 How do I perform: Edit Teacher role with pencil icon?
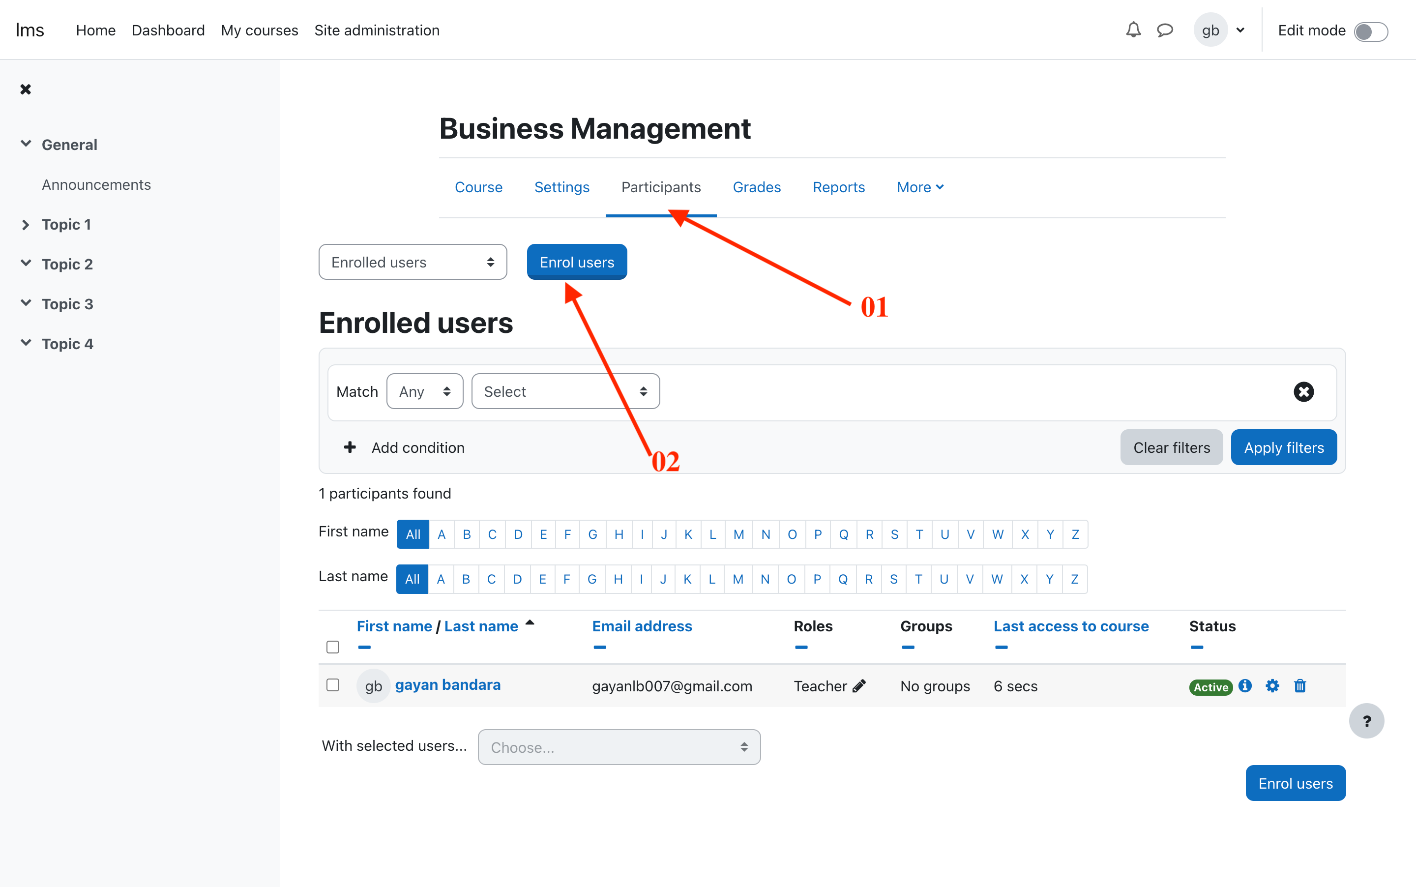click(x=859, y=686)
